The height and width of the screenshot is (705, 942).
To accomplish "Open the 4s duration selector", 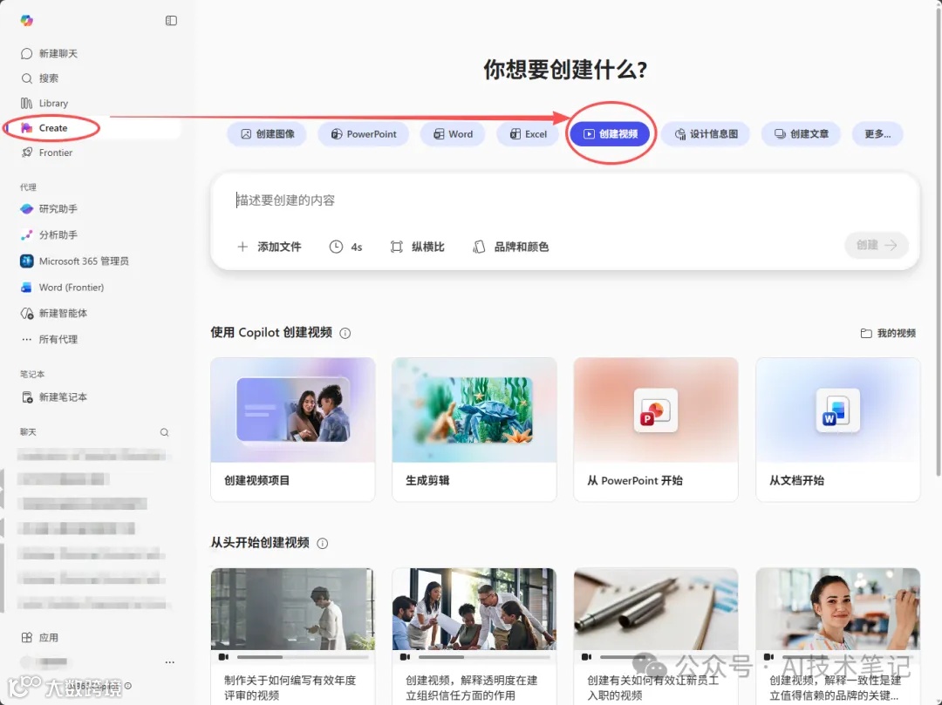I will coord(346,247).
